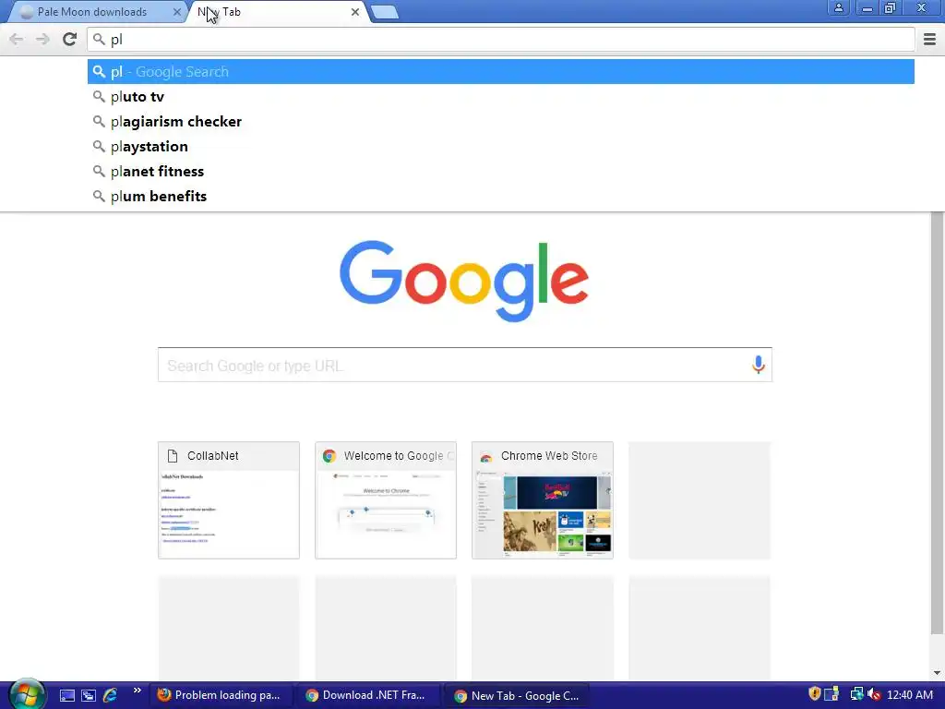Pick the 'pluto tv' suggestion

pos(501,96)
